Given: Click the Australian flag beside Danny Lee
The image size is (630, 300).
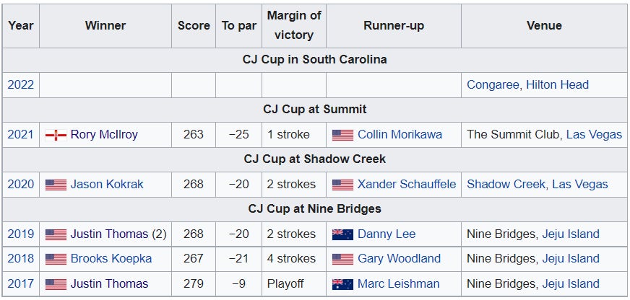Looking at the screenshot, I should [342, 234].
